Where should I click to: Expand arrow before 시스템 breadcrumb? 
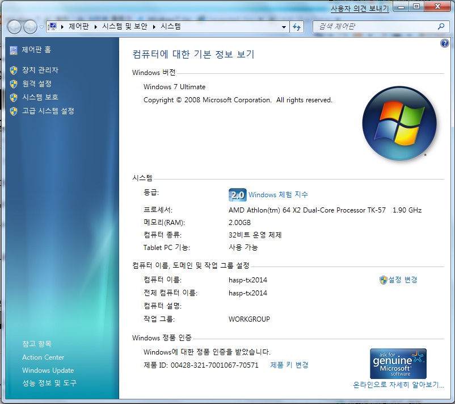pyautogui.click(x=154, y=27)
